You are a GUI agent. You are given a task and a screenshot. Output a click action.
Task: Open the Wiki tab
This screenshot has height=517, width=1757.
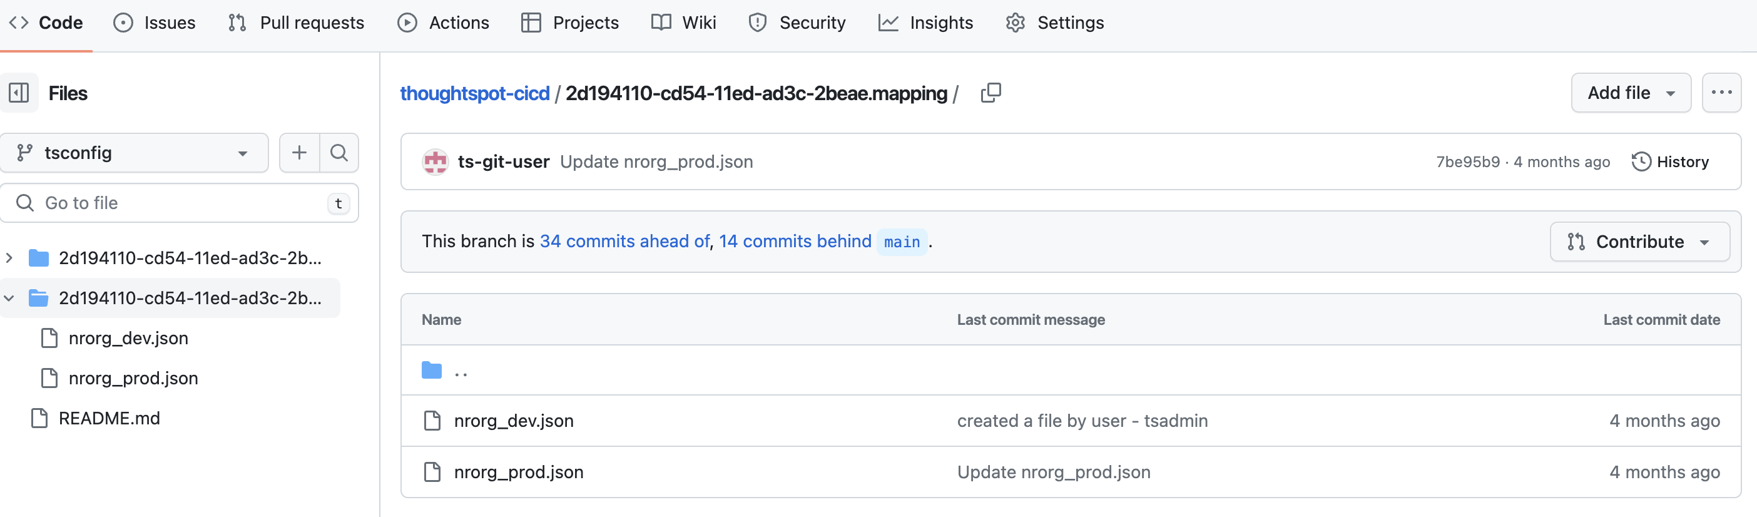(x=683, y=23)
